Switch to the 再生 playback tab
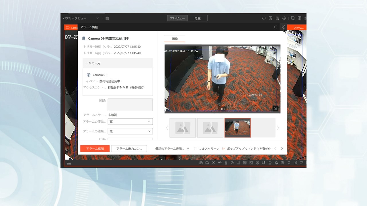 pyautogui.click(x=197, y=18)
